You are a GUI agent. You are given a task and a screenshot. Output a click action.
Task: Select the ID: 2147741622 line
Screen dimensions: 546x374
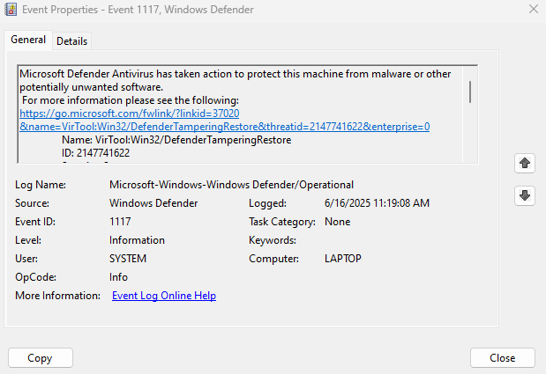click(96, 153)
